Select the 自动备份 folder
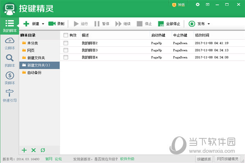Viewport: 245px width, 163px height. point(39,72)
